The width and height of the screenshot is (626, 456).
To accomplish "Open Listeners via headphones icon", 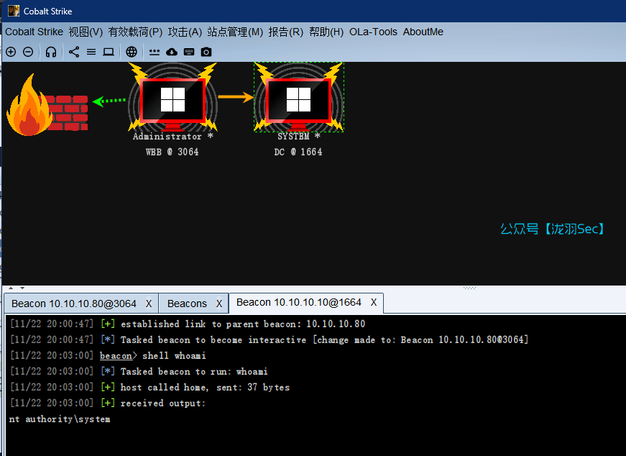I will click(x=51, y=52).
